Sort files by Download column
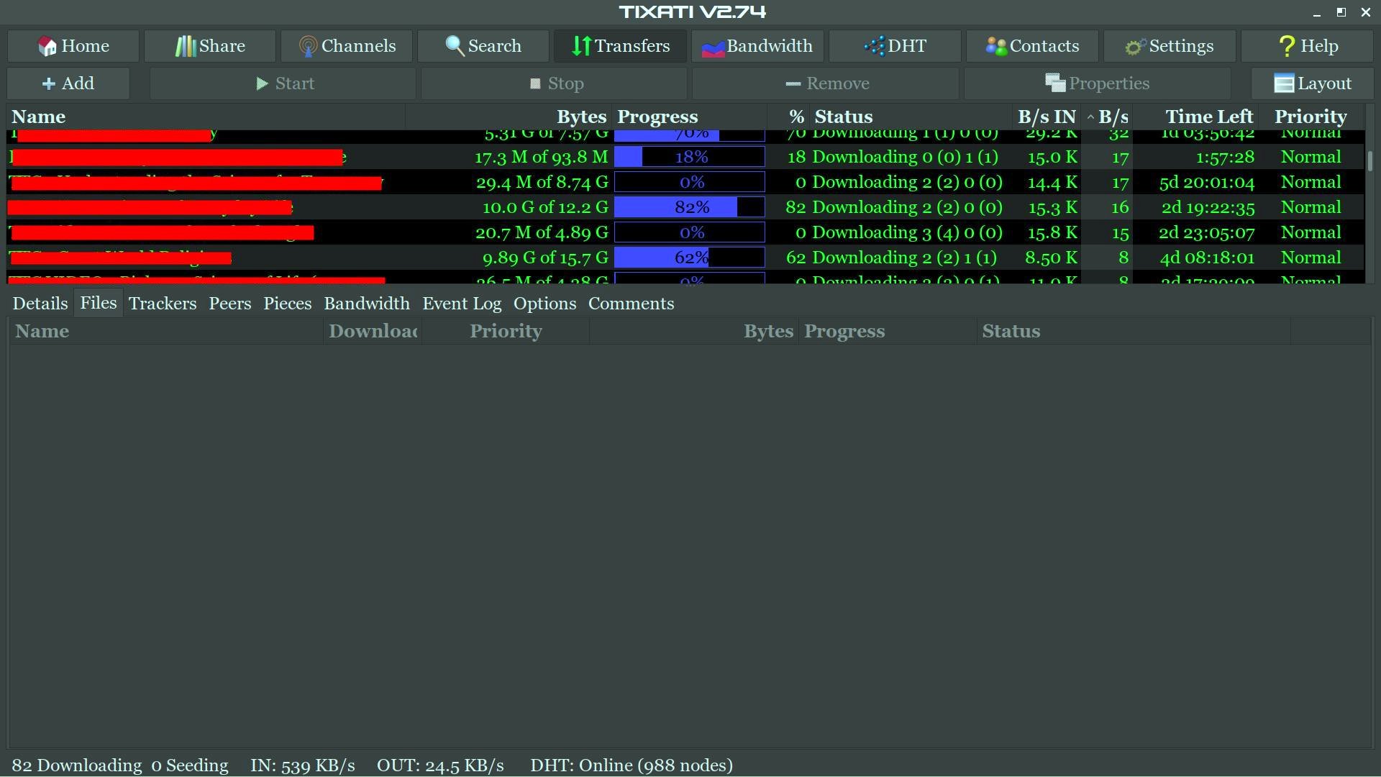Screen dimensions: 1381x777 373,331
